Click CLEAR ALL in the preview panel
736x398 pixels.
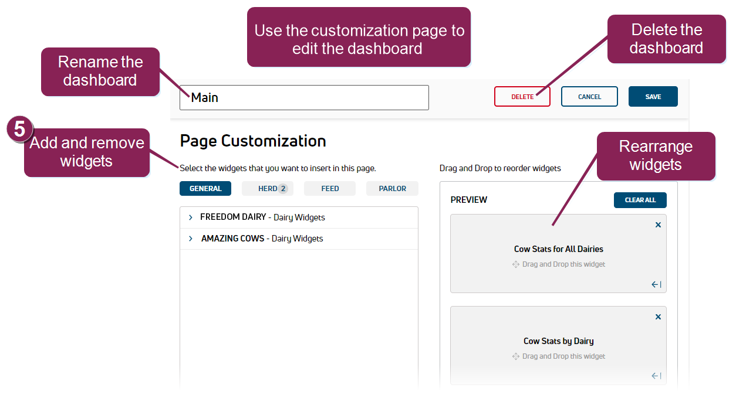click(x=640, y=200)
